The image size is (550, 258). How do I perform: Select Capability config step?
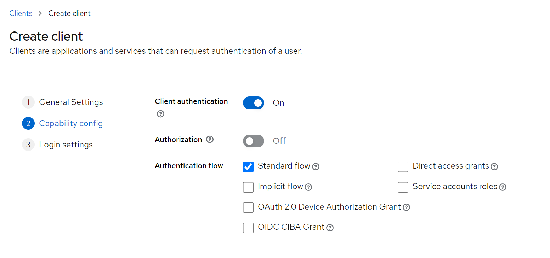click(x=71, y=123)
